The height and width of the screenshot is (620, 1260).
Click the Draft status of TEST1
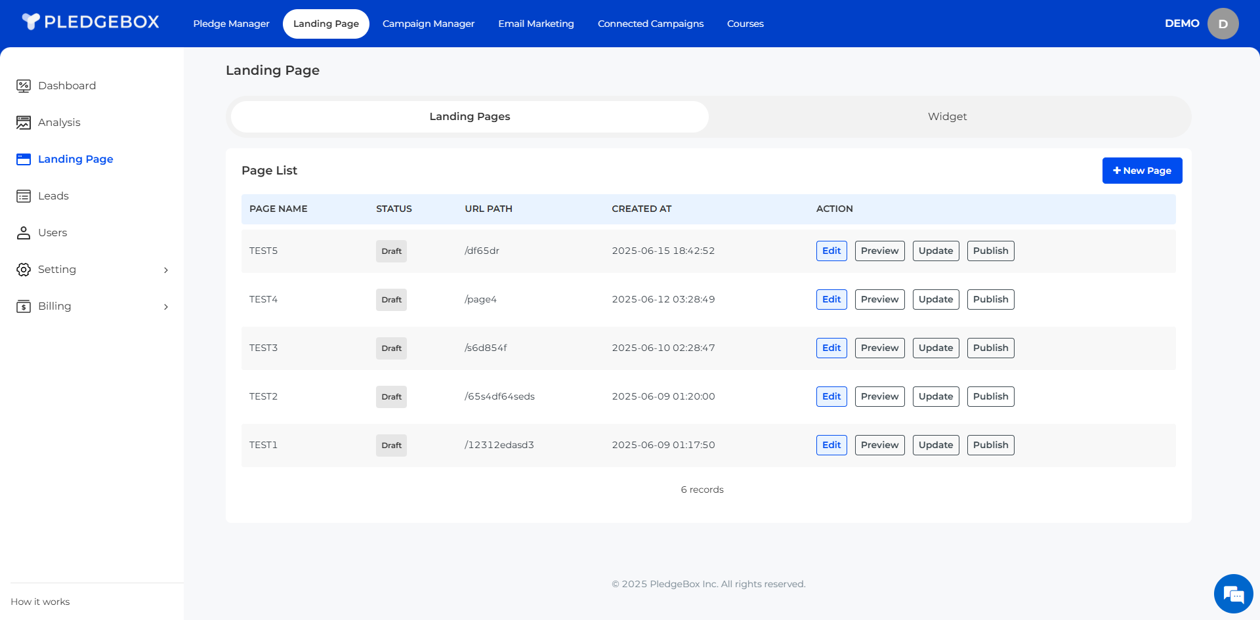[391, 445]
